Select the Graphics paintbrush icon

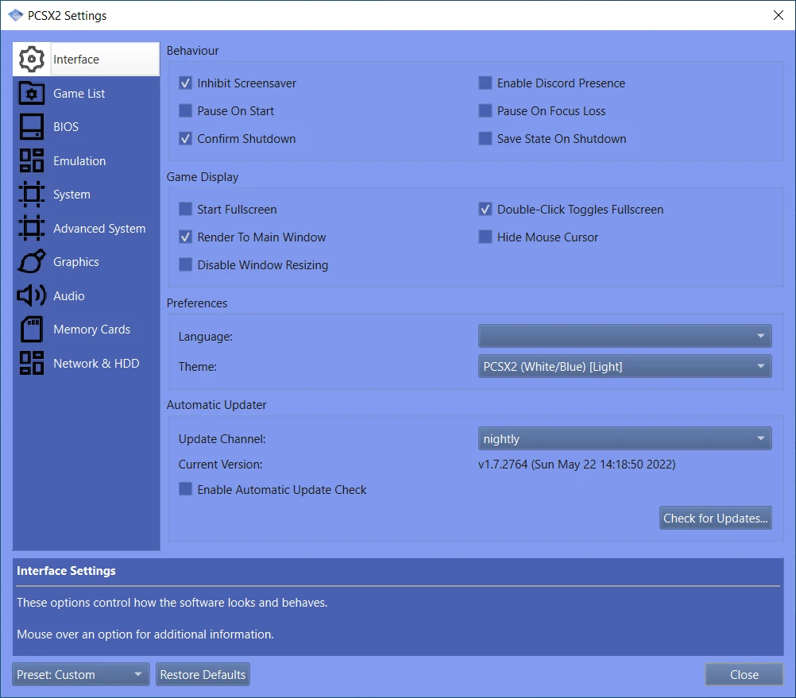[32, 262]
